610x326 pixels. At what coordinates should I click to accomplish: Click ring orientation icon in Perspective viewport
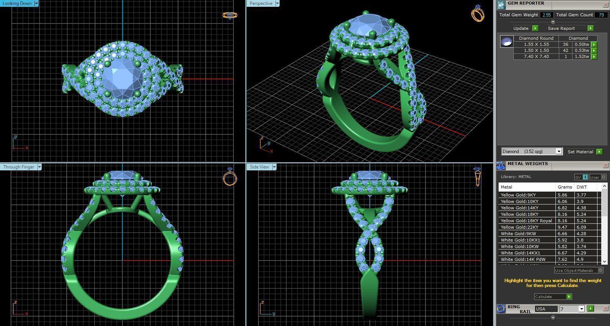(477, 13)
